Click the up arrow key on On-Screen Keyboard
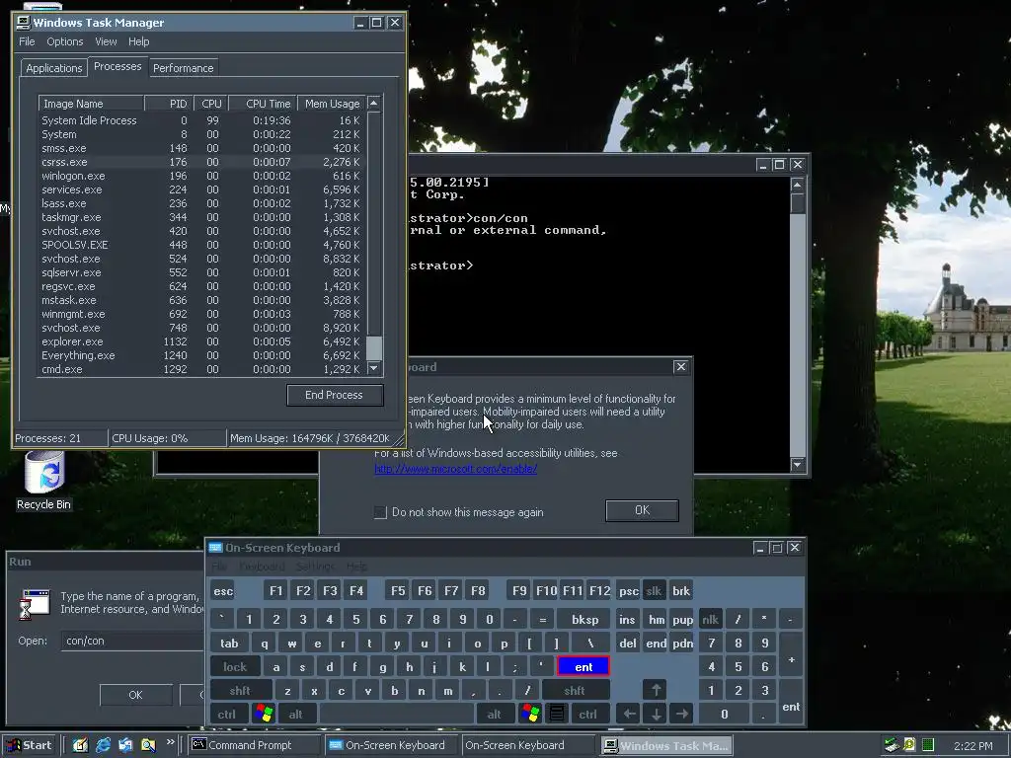Image resolution: width=1011 pixels, height=758 pixels. [x=656, y=690]
